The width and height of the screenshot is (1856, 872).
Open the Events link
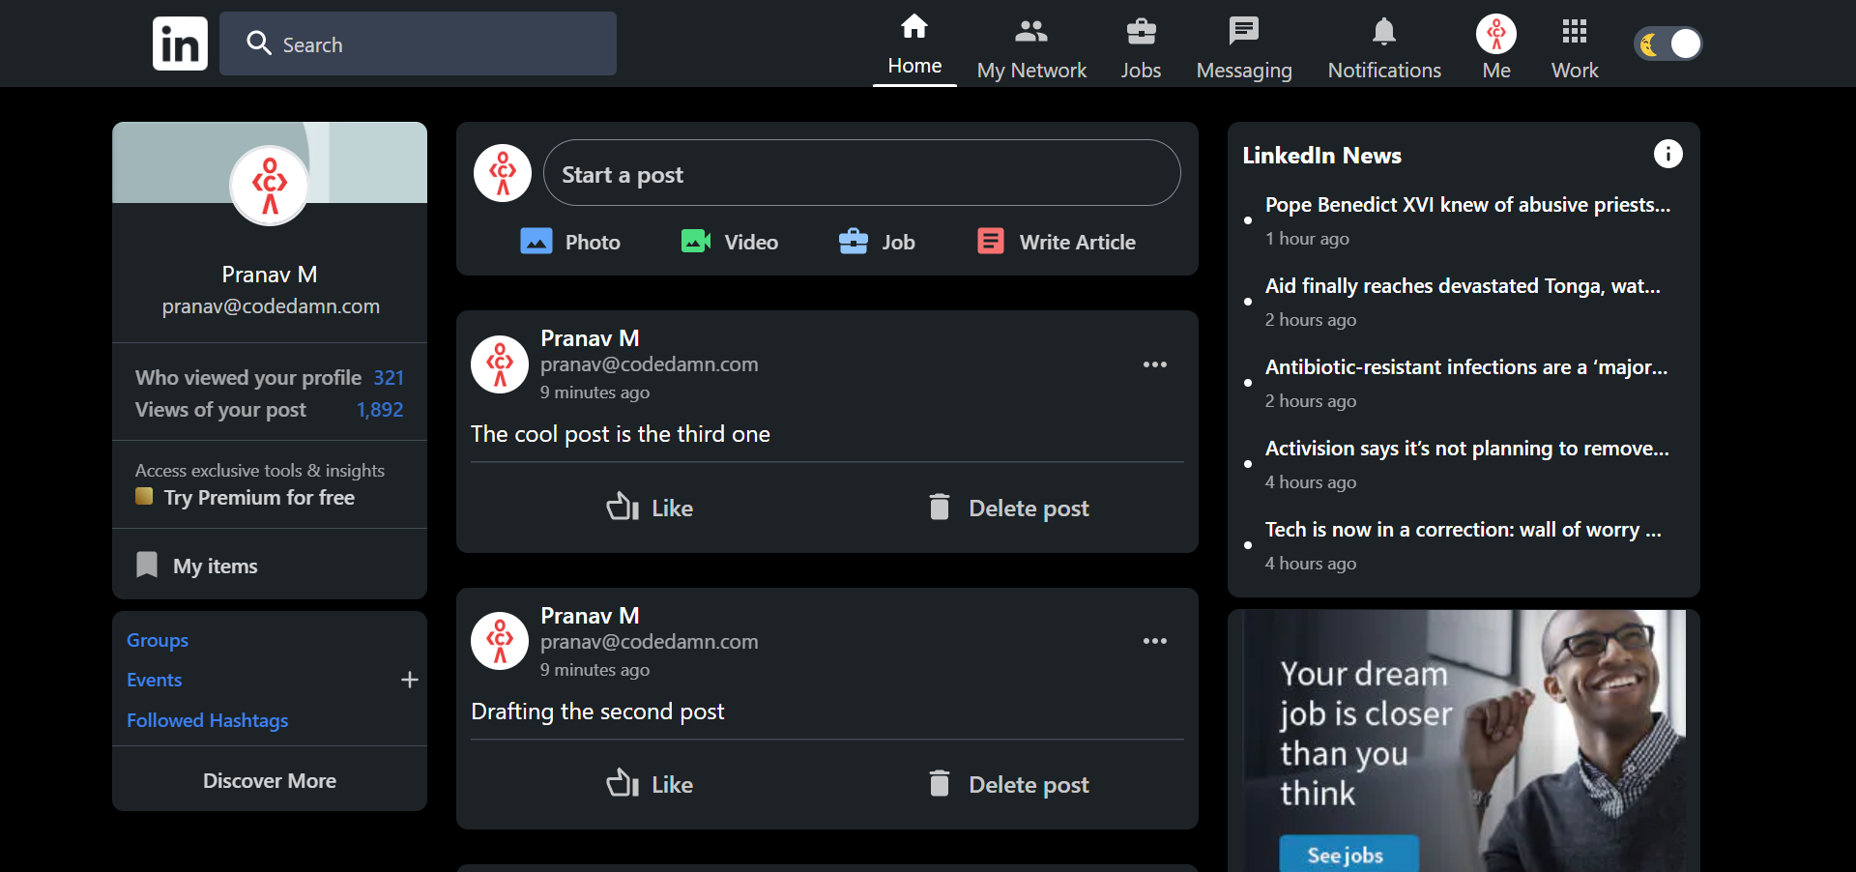click(x=155, y=680)
